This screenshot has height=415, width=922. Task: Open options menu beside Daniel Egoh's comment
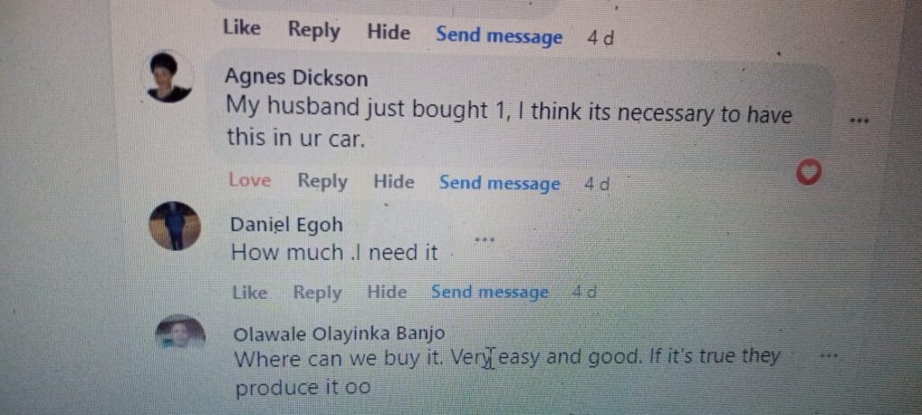point(484,240)
